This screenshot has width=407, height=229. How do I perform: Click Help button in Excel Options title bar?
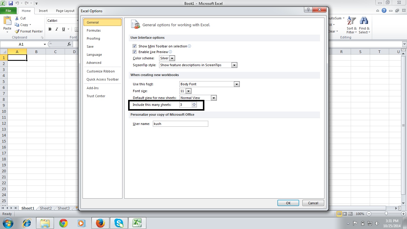(308, 10)
